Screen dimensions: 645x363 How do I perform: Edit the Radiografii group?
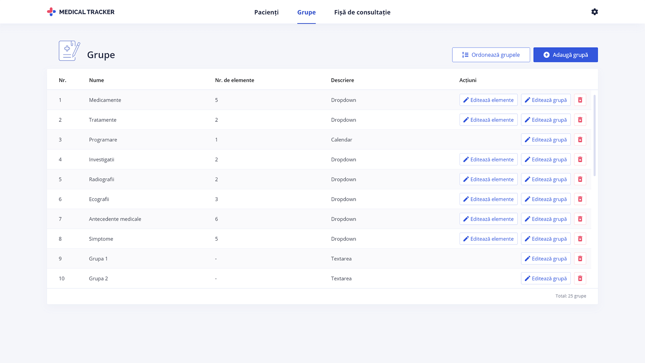[x=546, y=179]
